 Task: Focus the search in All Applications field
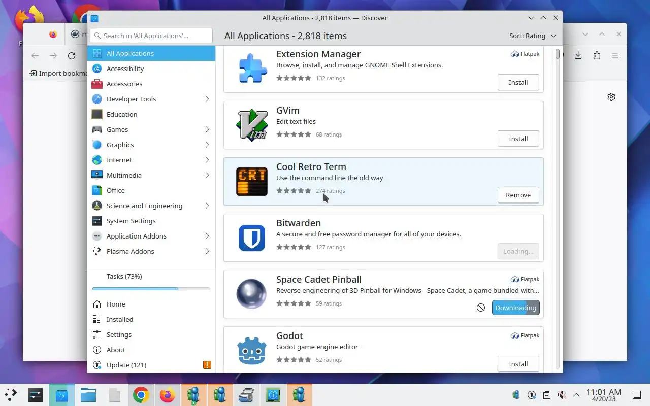(x=151, y=36)
